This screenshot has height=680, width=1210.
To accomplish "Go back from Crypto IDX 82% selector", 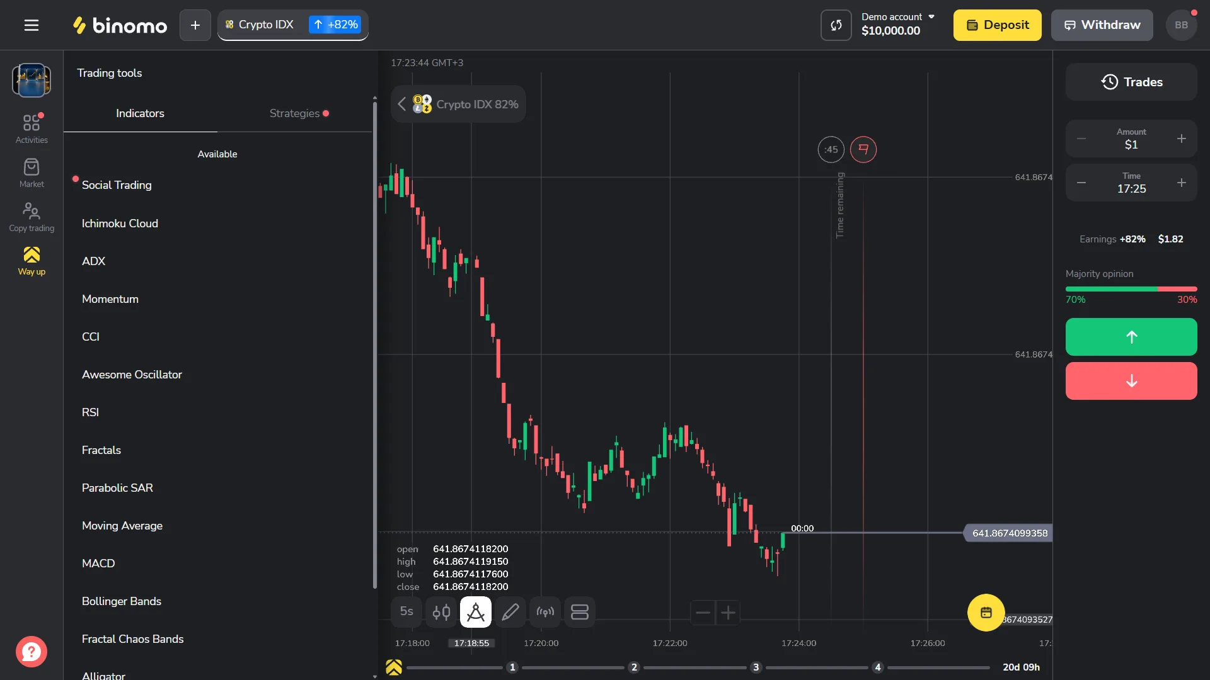I will 402,104.
